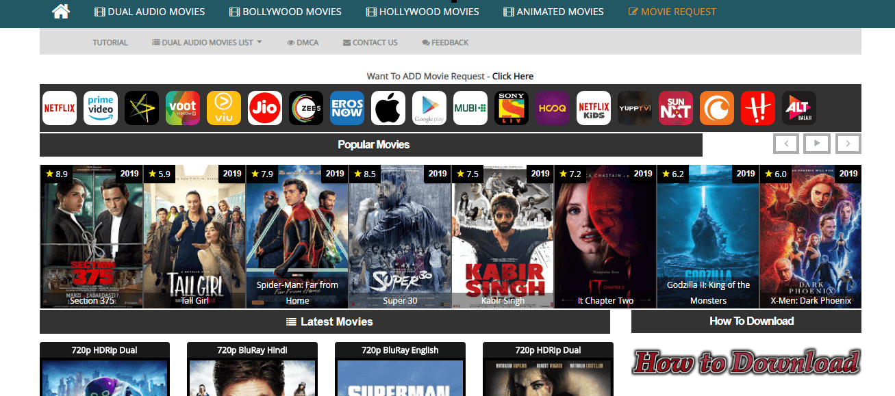Image resolution: width=895 pixels, height=396 pixels.
Task: Choose the purple HOOQ icon
Action: point(553,108)
